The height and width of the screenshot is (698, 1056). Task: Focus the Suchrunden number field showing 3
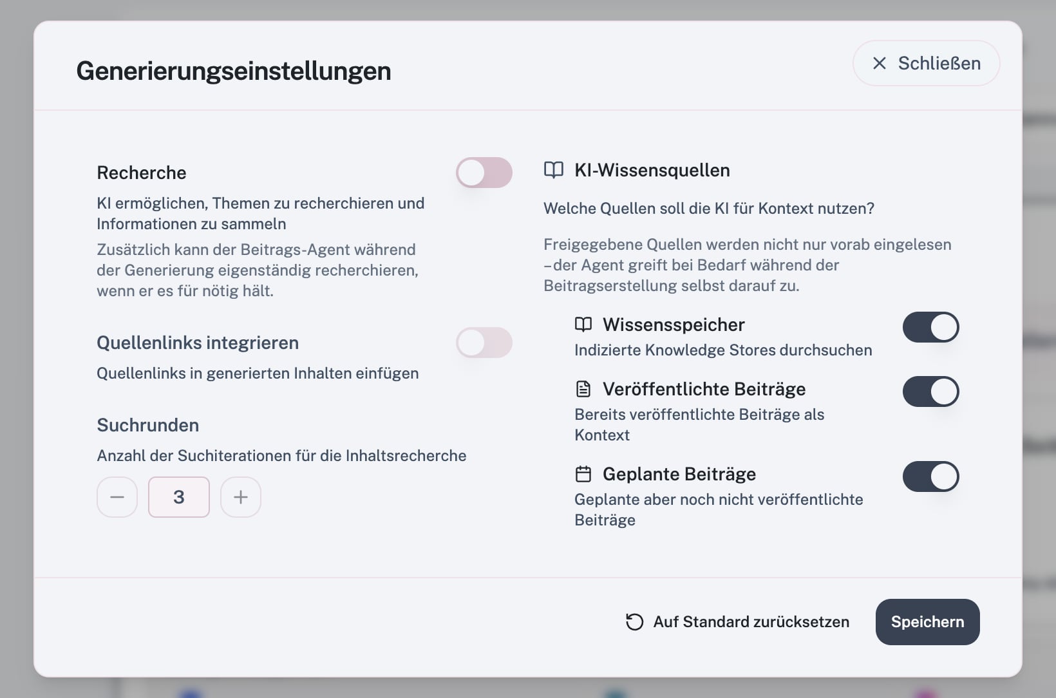coord(179,497)
